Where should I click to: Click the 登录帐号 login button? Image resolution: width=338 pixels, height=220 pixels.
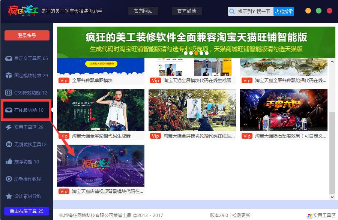[27, 35]
